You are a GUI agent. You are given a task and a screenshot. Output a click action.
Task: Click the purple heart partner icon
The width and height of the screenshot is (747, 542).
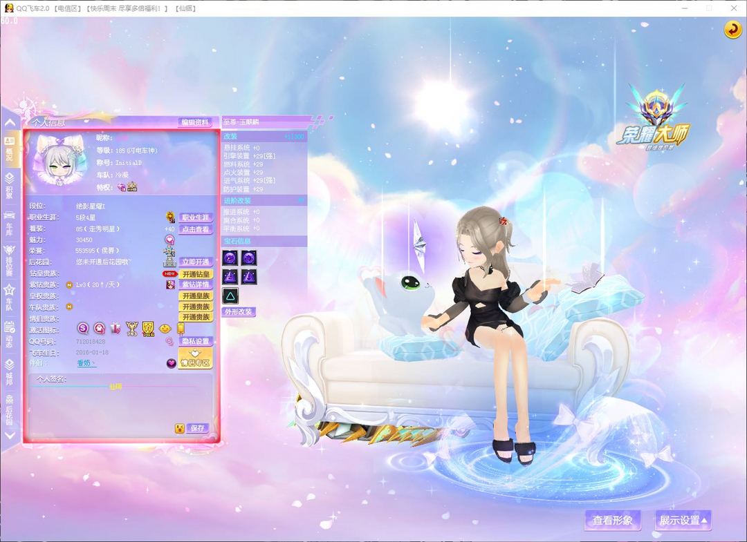[x=171, y=363]
